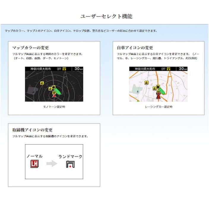Viewport: 209px width, 209px height.
Task: Click the red arrow vehicle icon on monotone map
Action: [54, 96]
